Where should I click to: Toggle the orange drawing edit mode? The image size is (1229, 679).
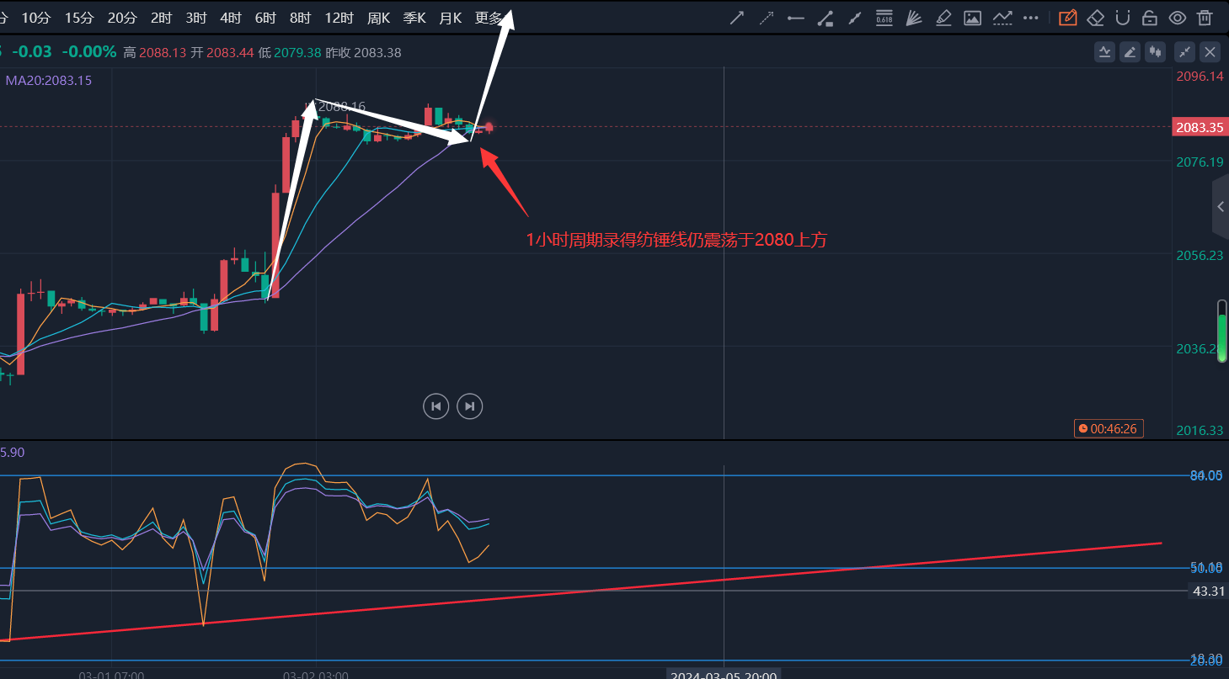tap(1067, 18)
